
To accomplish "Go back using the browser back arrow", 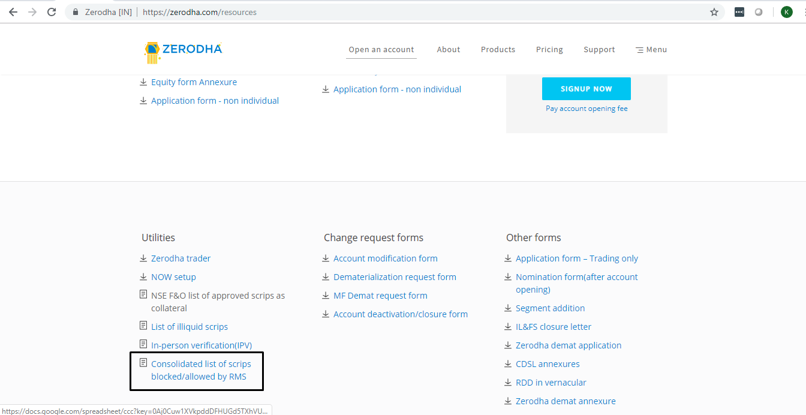I will pos(13,12).
